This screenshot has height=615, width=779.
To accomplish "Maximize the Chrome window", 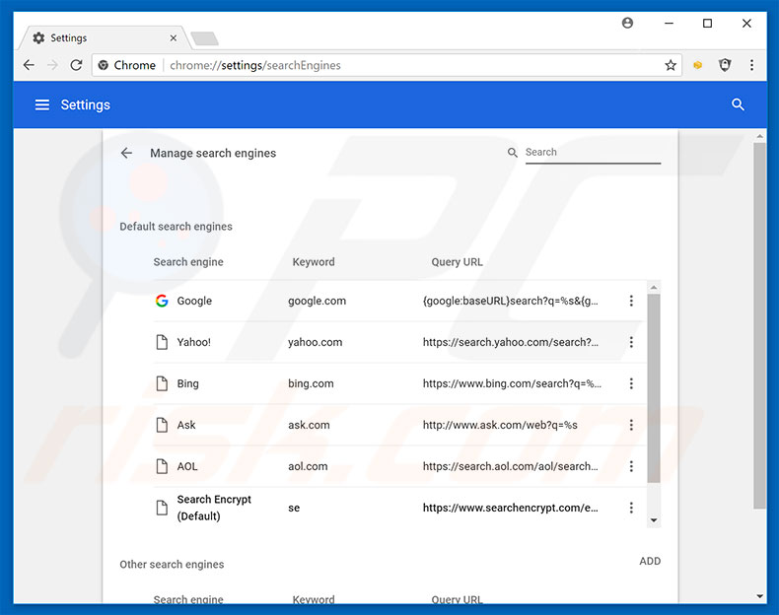I will [x=707, y=23].
